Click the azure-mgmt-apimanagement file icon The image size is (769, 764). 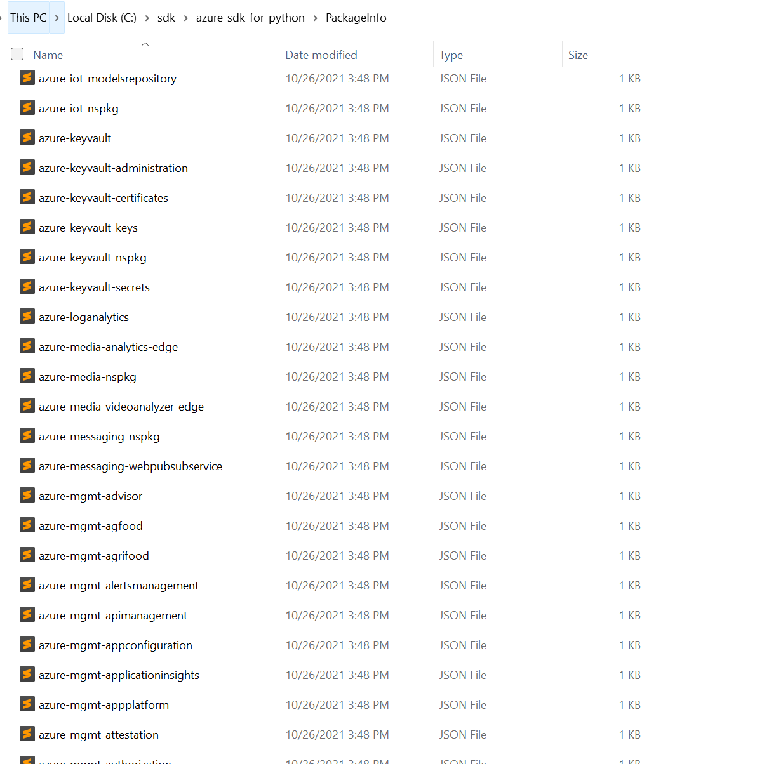(27, 614)
